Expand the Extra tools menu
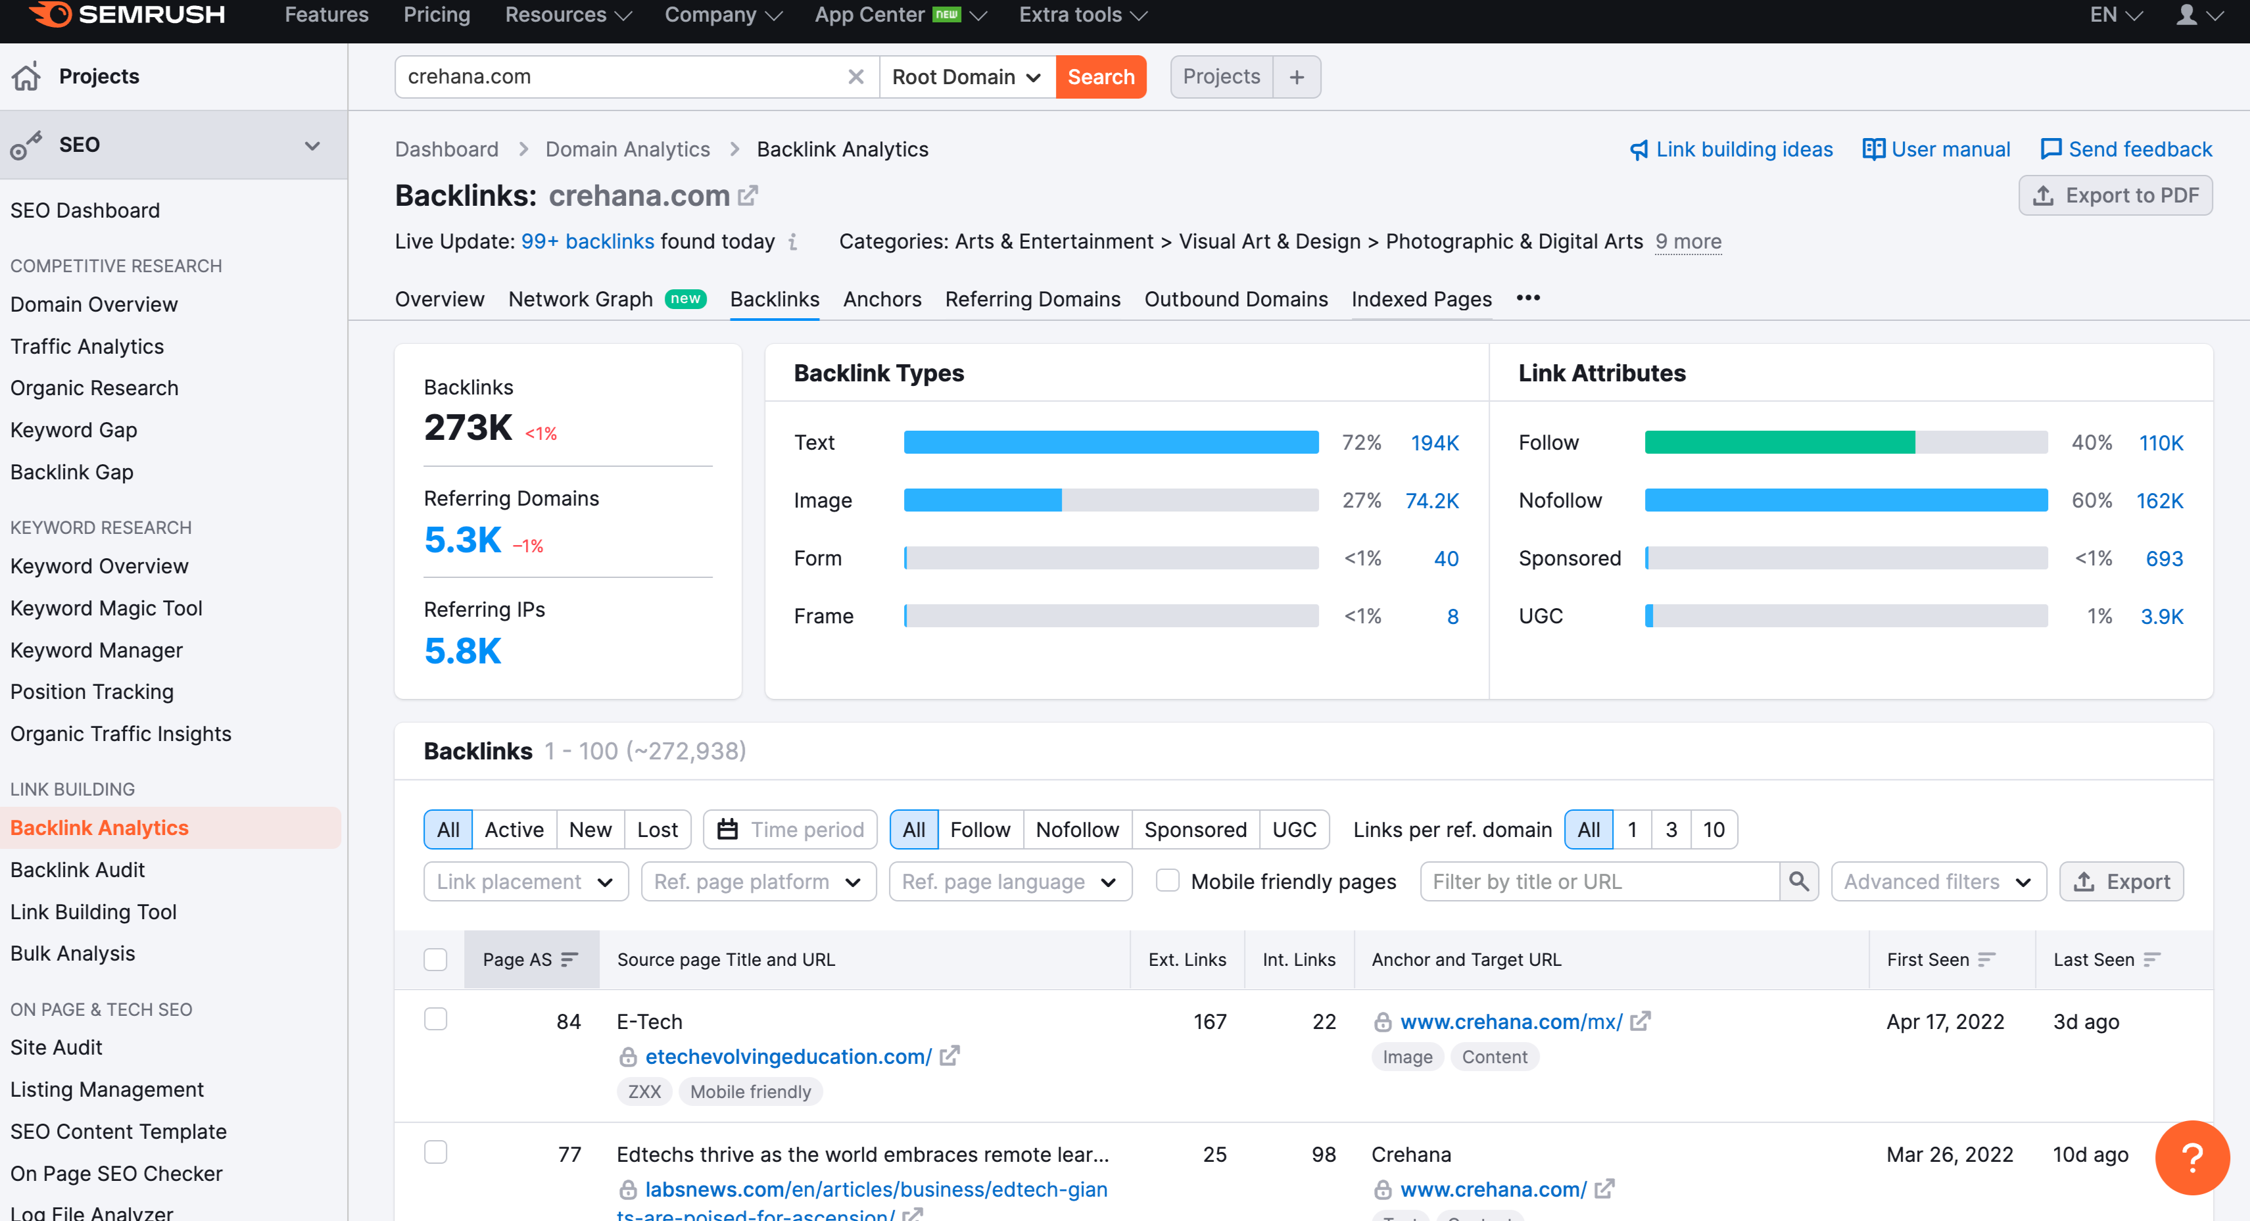The image size is (2250, 1221). click(1083, 15)
